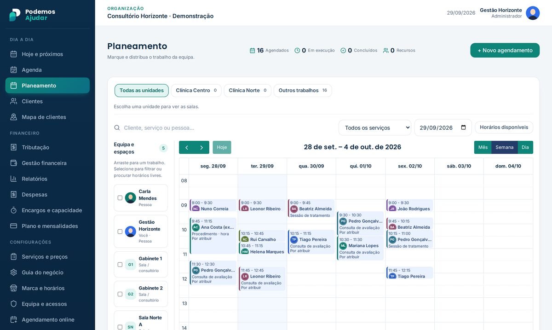The height and width of the screenshot is (330, 552).
Task: Open Agendamento online icon
Action: (x=14, y=319)
